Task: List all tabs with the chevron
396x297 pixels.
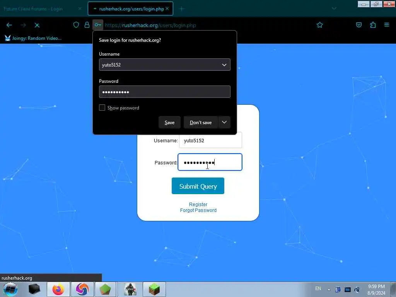Action: [334, 9]
